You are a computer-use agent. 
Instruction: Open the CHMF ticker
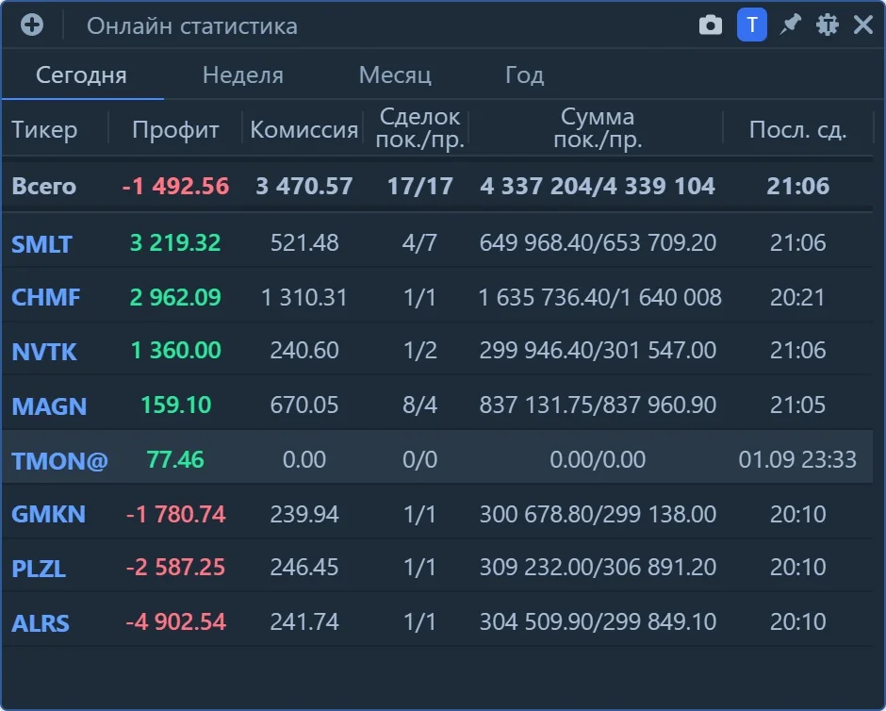pos(46,297)
